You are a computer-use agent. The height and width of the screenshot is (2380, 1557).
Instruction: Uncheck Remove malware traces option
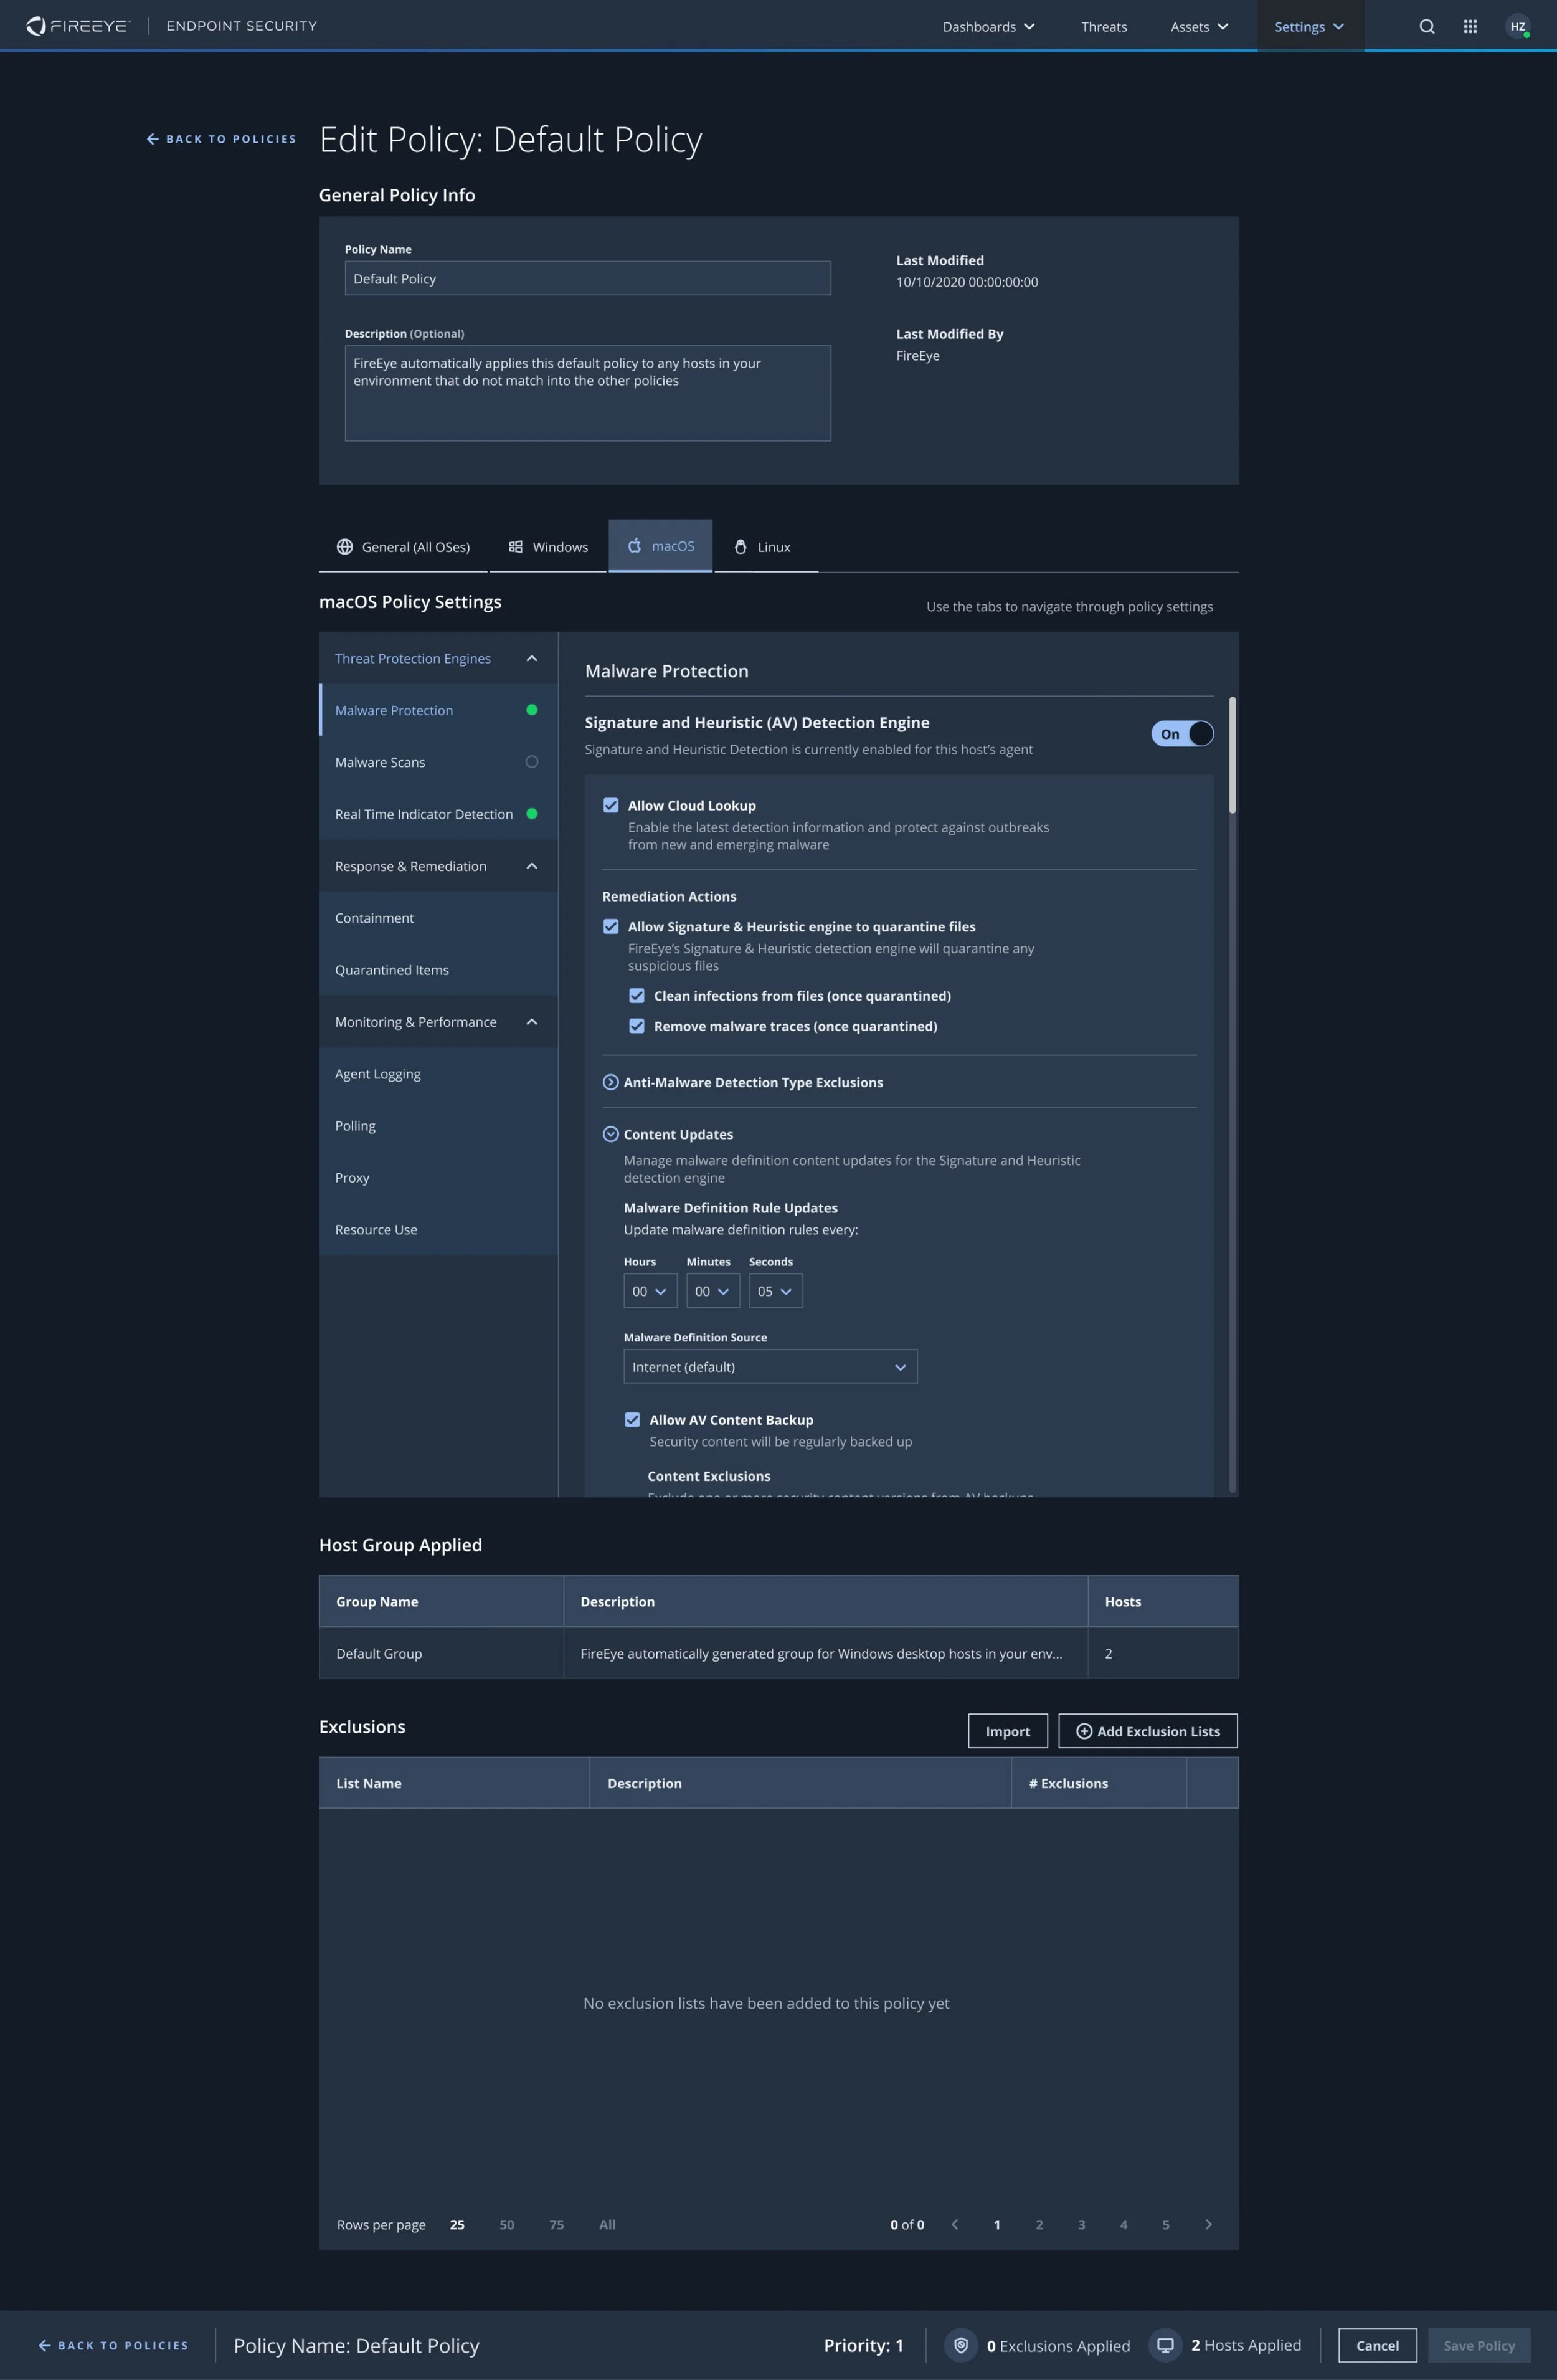637,1026
